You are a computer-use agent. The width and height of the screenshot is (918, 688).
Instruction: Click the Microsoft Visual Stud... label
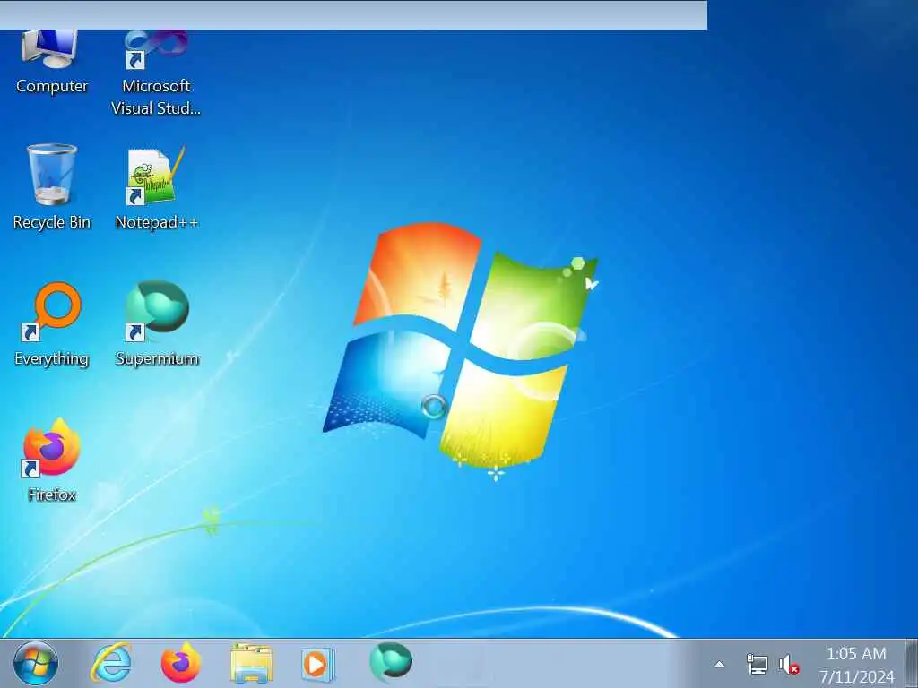[x=156, y=97]
